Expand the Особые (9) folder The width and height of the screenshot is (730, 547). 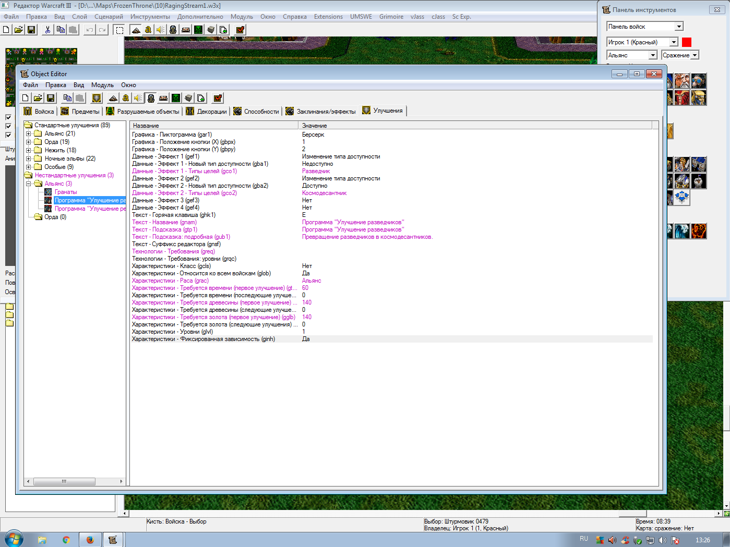pyautogui.click(x=29, y=167)
